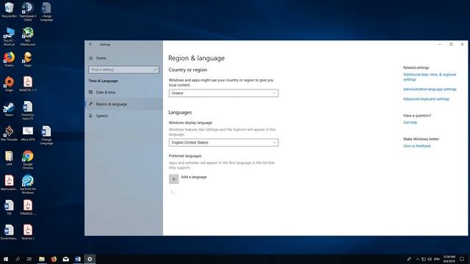Select the Change Language Word document
This screenshot has width=470, height=264.
pyautogui.click(x=46, y=135)
